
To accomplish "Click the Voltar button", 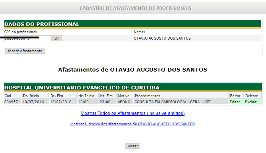I will tap(133, 146).
